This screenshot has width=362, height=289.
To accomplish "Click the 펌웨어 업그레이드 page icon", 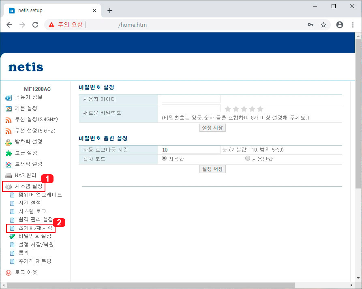I will coord(12,195).
